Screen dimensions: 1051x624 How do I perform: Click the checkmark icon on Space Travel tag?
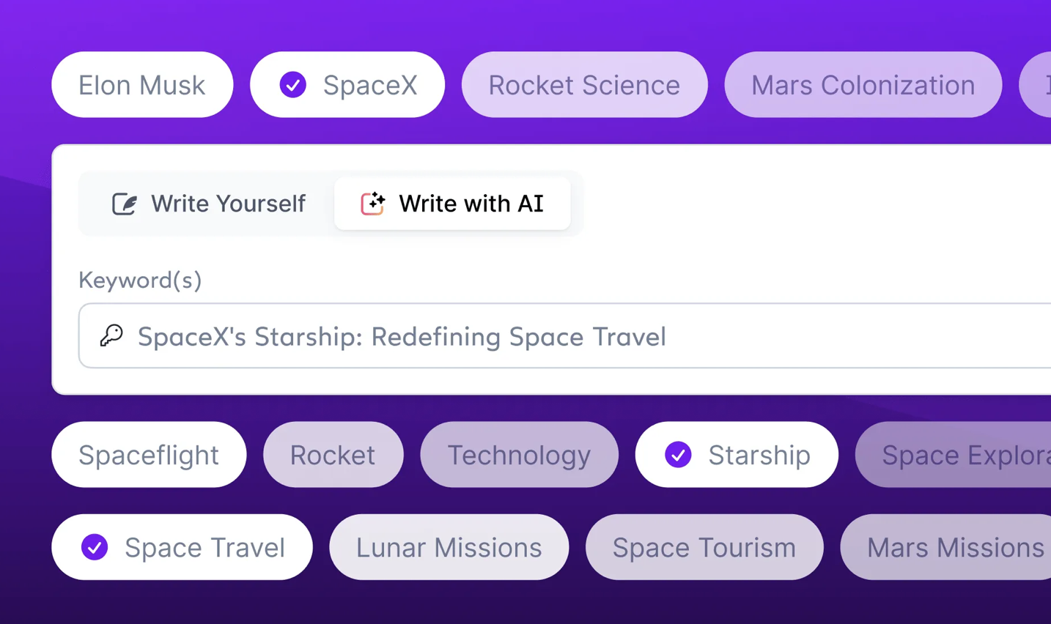94,547
